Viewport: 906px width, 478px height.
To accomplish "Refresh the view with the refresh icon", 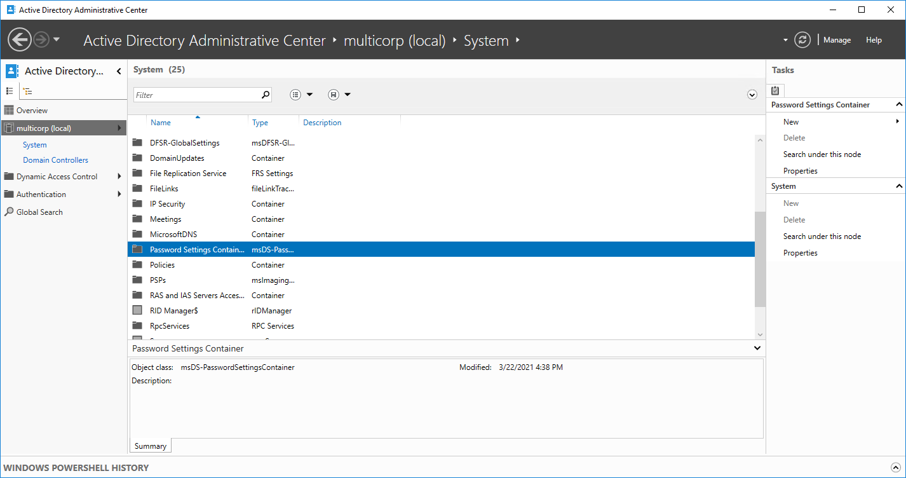I will point(803,40).
